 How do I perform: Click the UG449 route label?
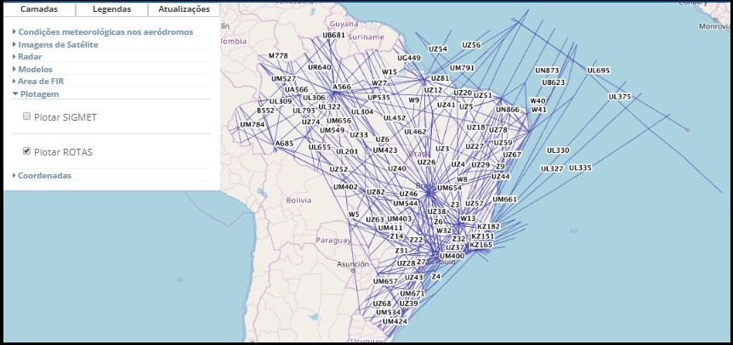point(409,58)
